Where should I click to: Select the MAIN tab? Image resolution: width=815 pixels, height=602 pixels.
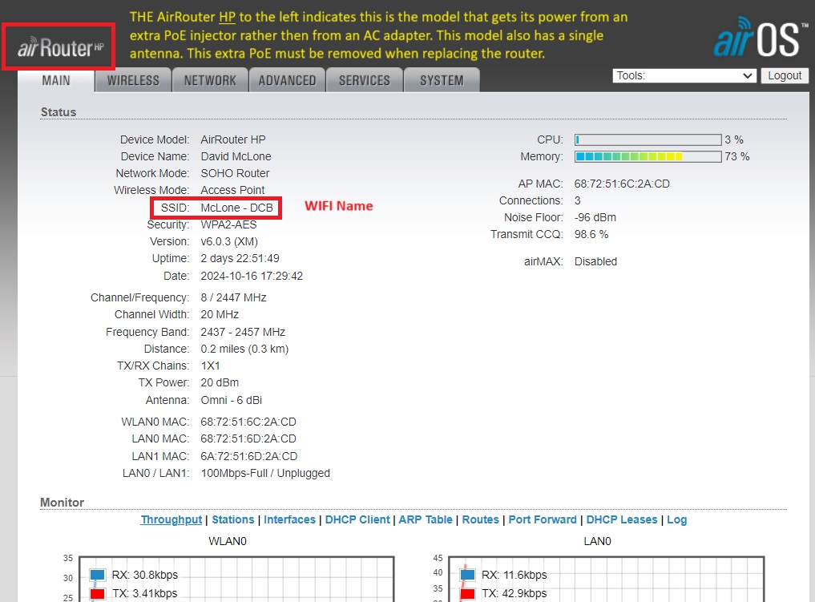pos(56,80)
